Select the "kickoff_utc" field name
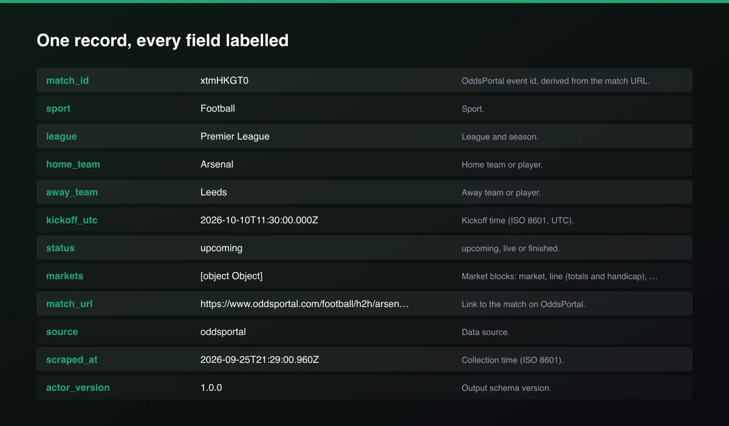The image size is (729, 426). (72, 220)
